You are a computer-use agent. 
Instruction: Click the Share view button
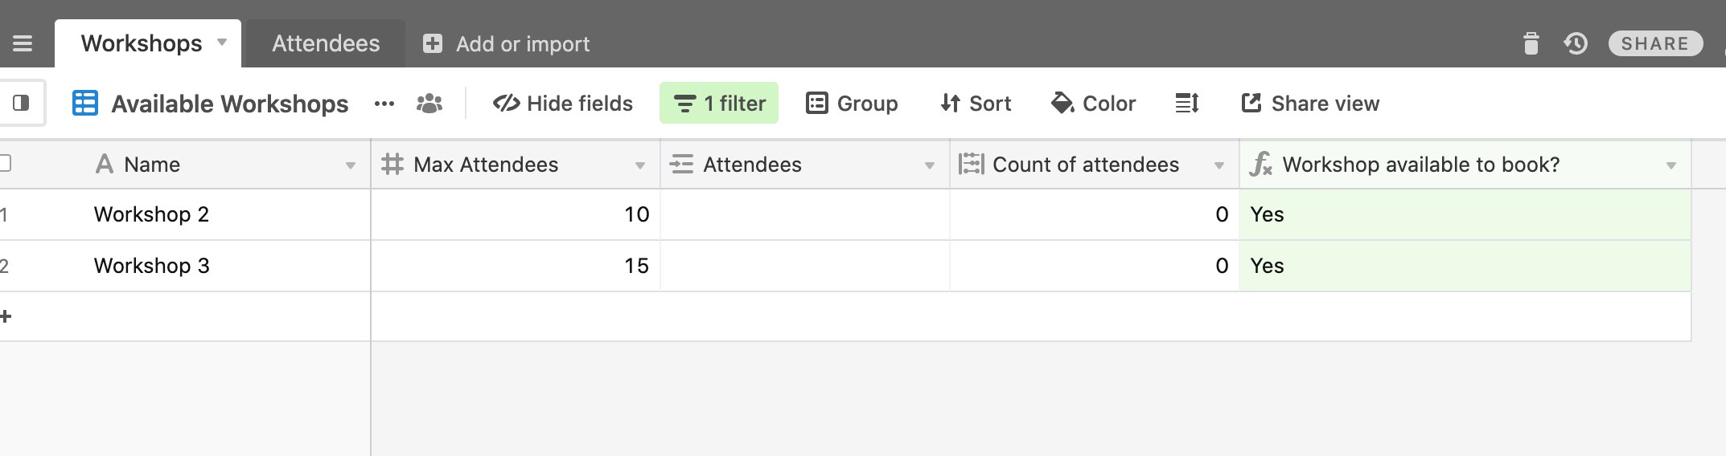pyautogui.click(x=1311, y=103)
